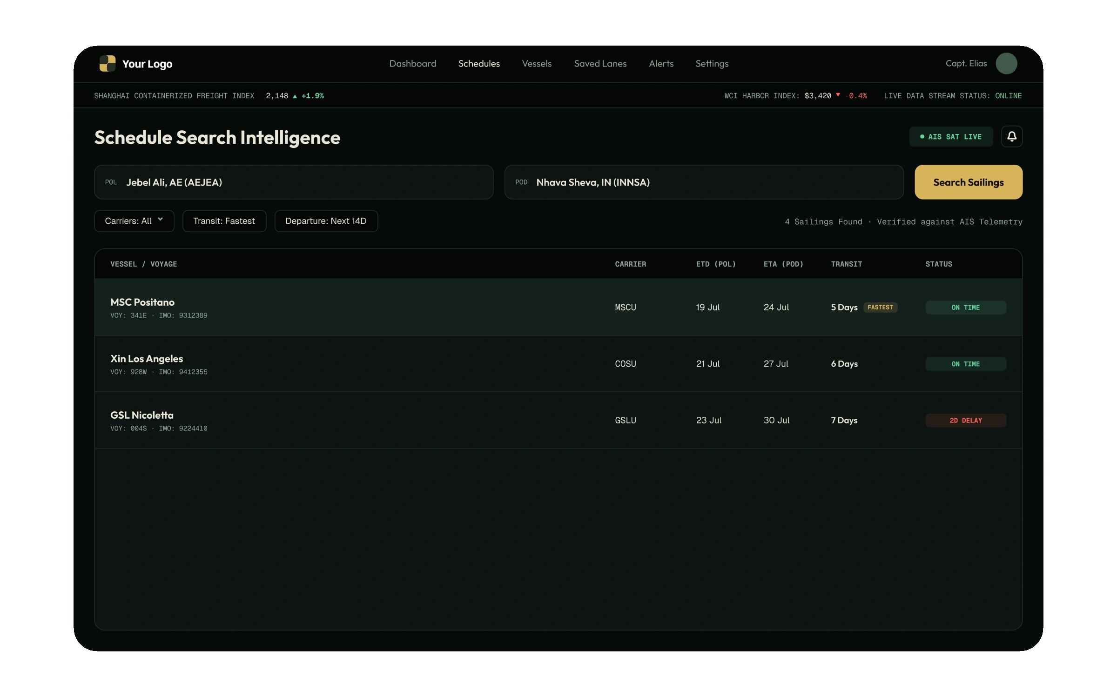Image resolution: width=1117 pixels, height=697 pixels.
Task: Click the ONLINE stream status text
Action: tap(1009, 96)
